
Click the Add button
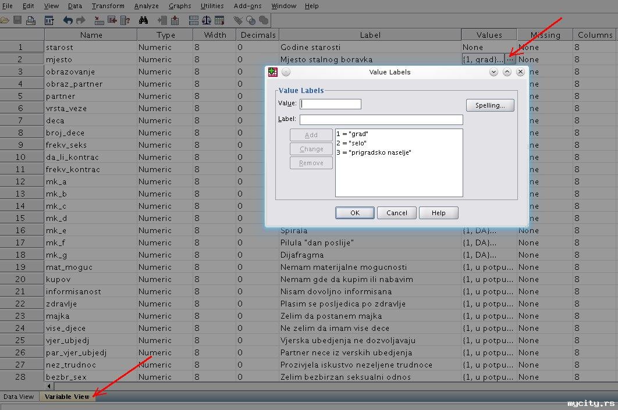tap(311, 135)
